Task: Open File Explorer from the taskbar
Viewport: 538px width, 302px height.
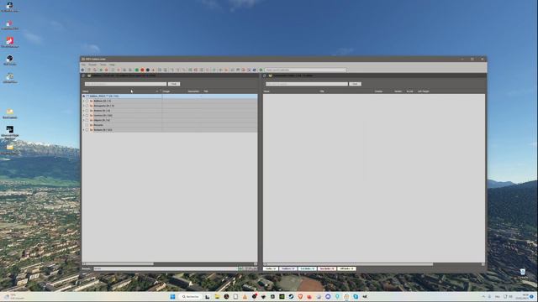Action: click(217, 296)
